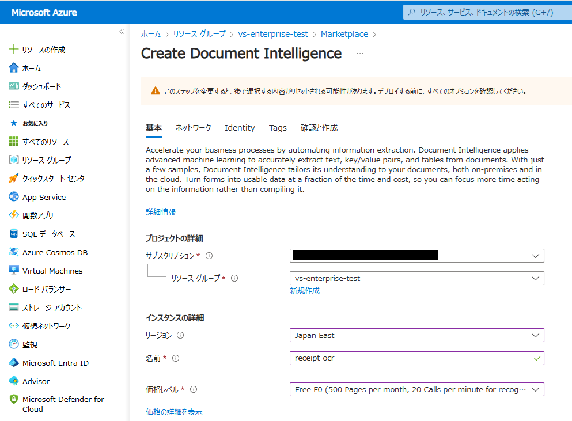This screenshot has width=572, height=421.
Task: Open the 詳細情報 link
Action: [161, 212]
